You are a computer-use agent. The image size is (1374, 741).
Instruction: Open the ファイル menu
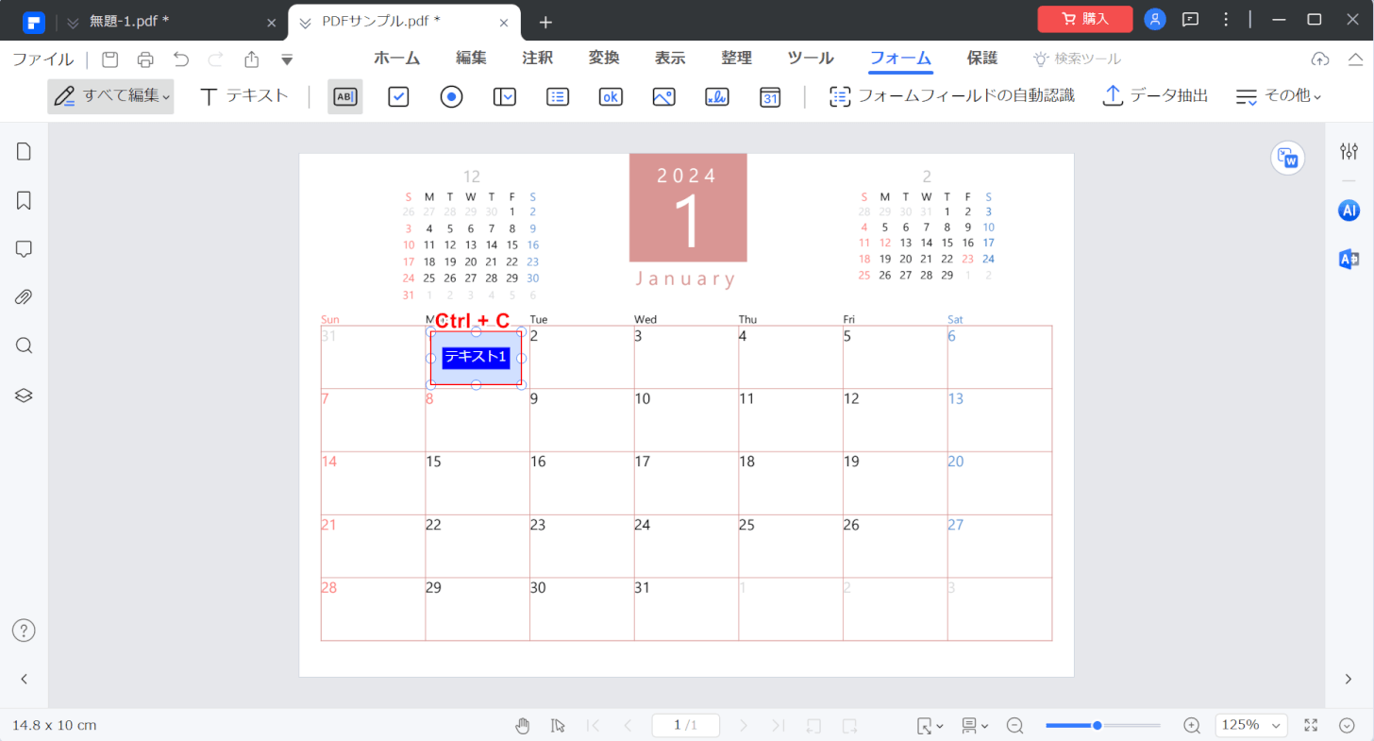[x=42, y=59]
